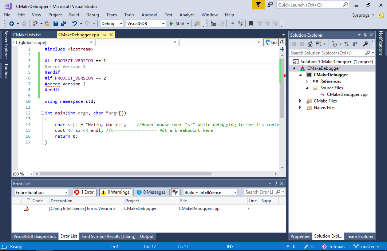Open the Build menu
Viewport: 387px width, 251px height.
[74, 15]
